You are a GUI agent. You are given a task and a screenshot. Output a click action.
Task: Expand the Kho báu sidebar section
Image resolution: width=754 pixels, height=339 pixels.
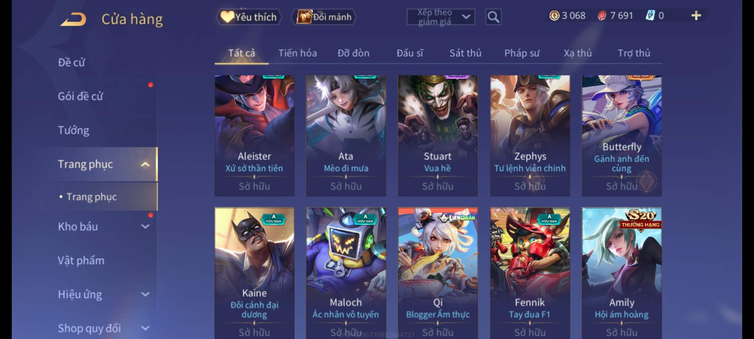[x=145, y=226]
